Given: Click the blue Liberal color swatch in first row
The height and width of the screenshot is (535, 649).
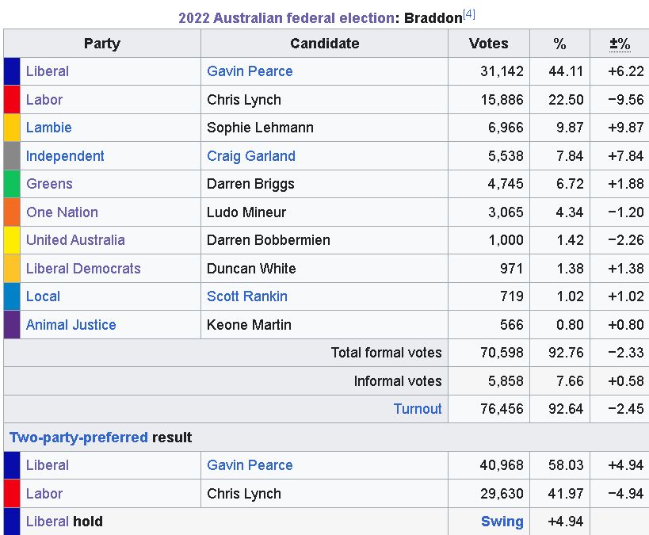Looking at the screenshot, I should (x=12, y=71).
